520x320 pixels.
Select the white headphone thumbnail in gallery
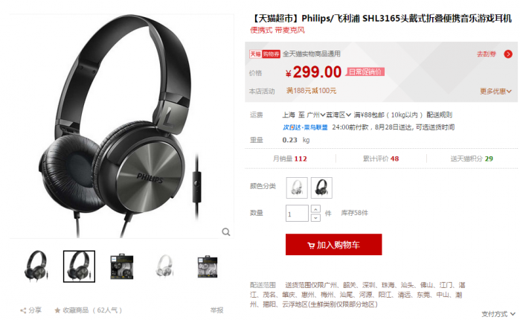[164, 266]
